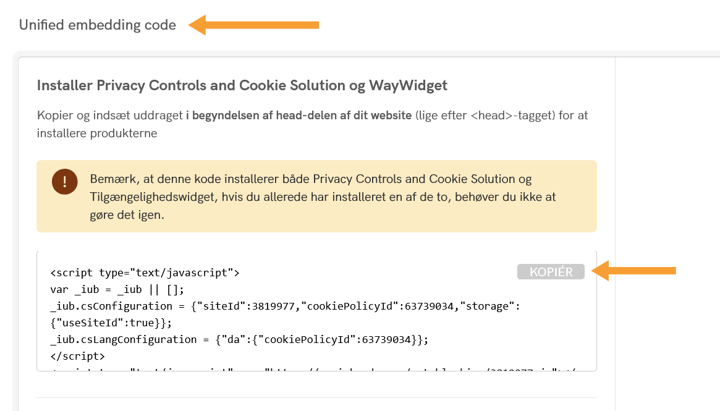Click the yellow Bemærk notice box
The width and height of the screenshot is (720, 411).
tap(316, 196)
